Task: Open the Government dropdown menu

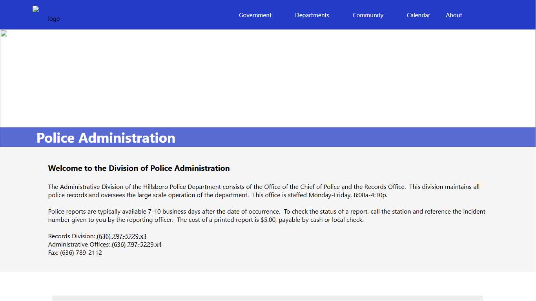Action: click(x=255, y=15)
